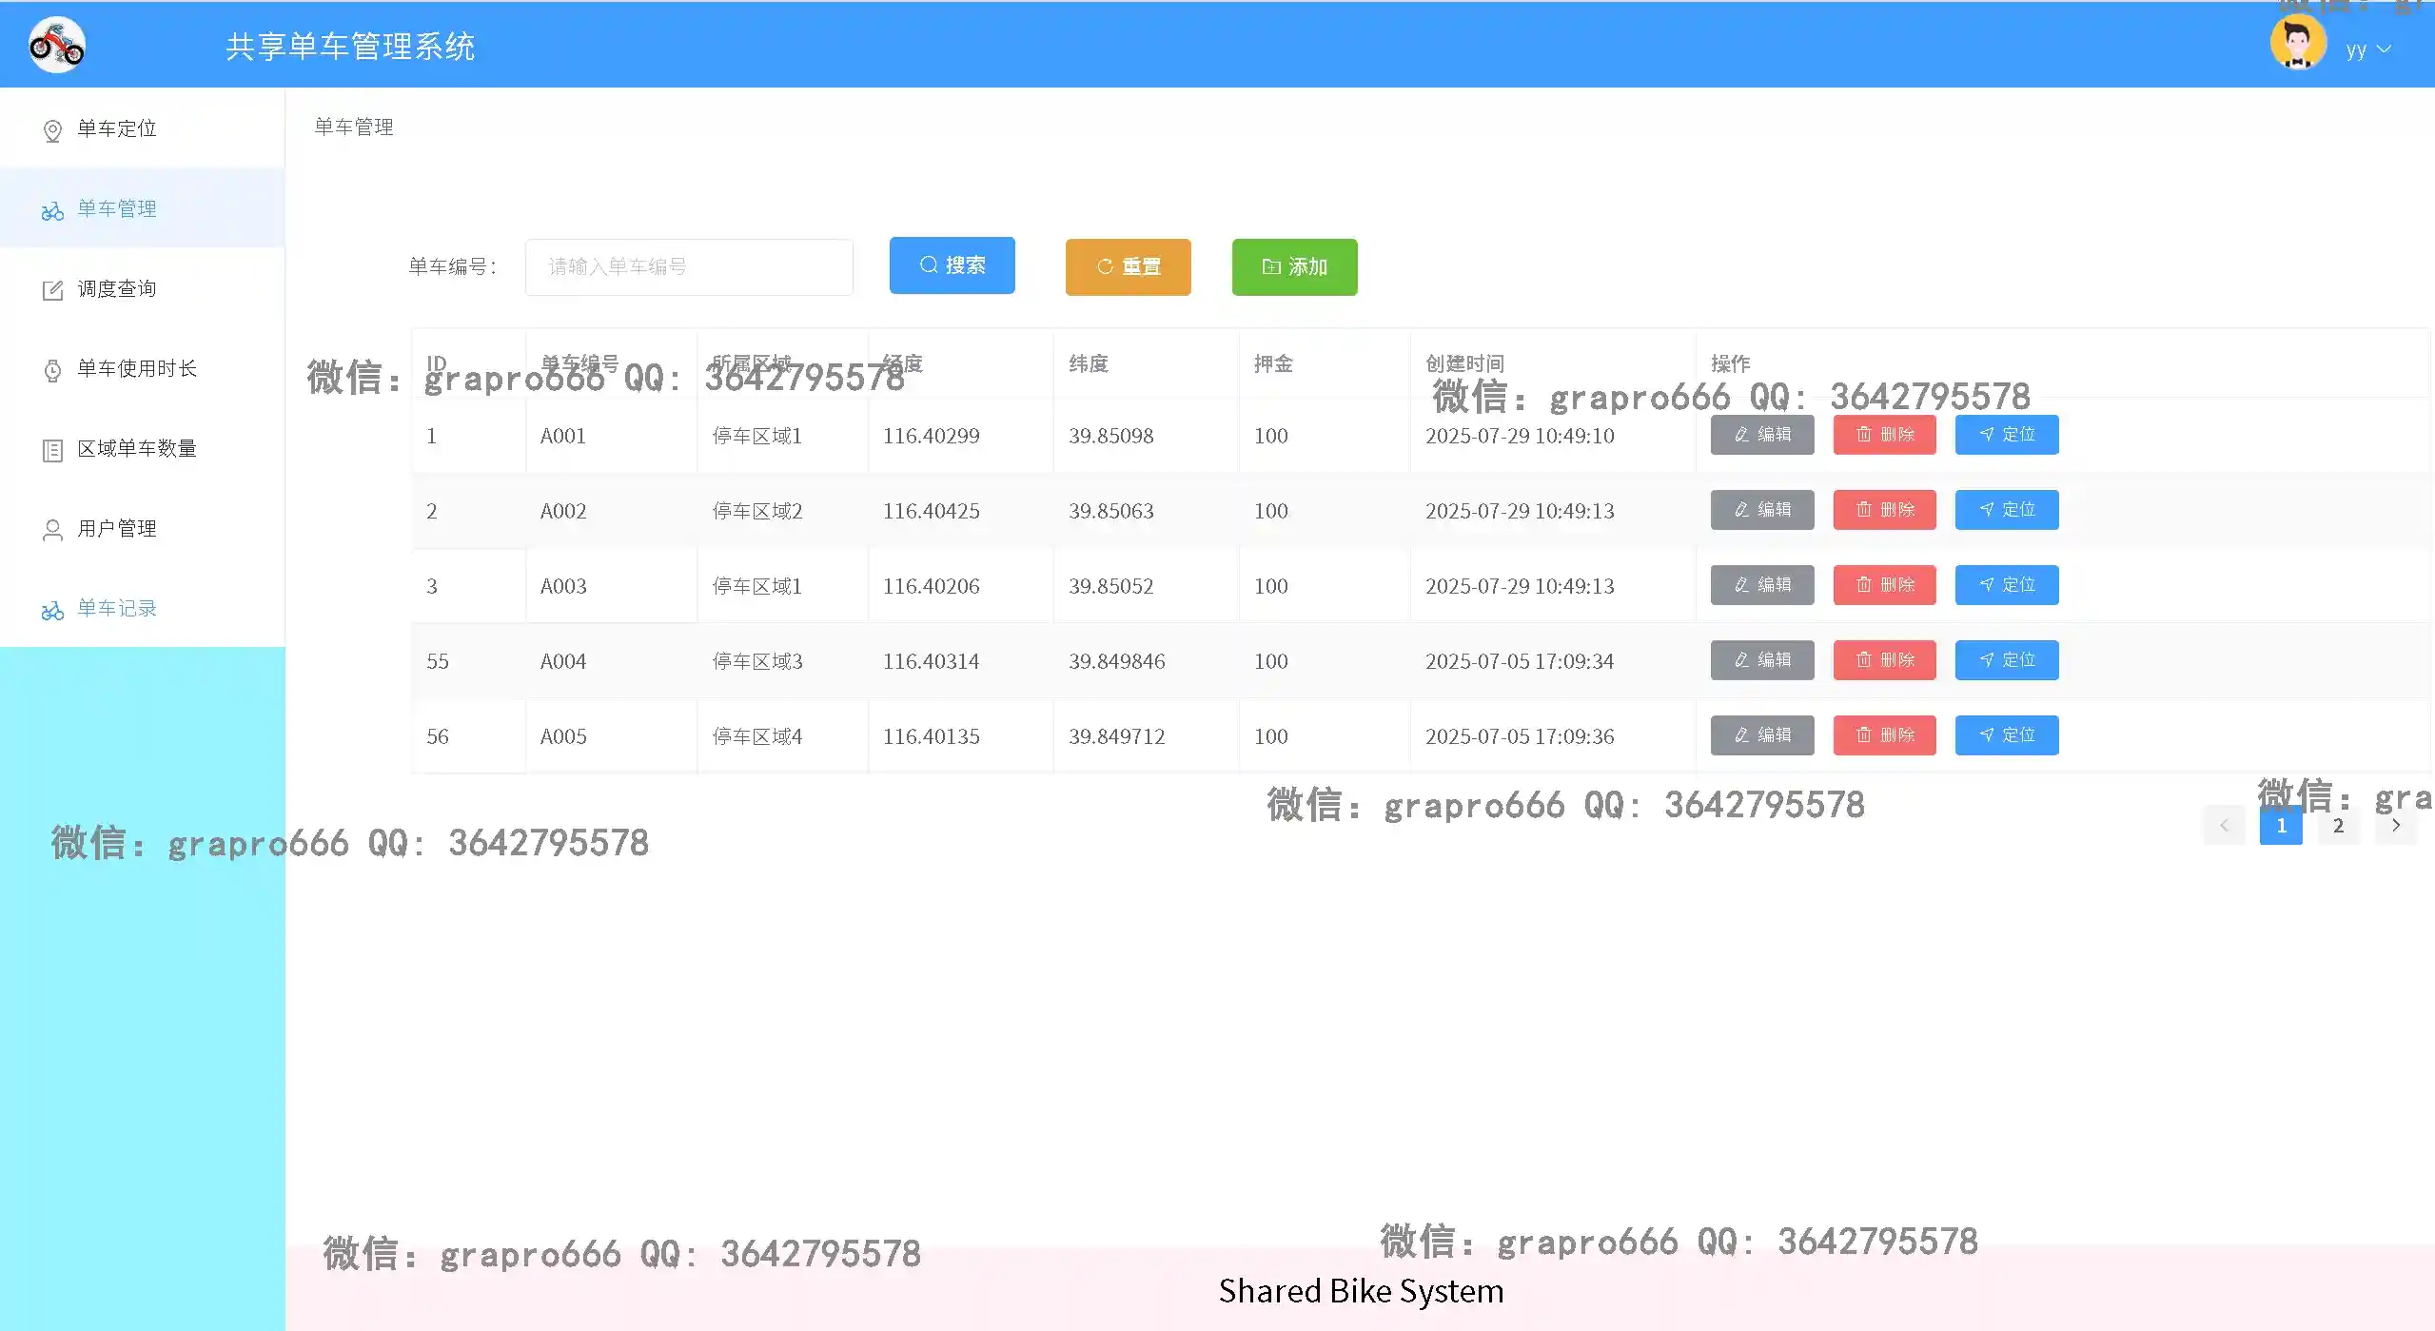Viewport: 2435px width, 1331px height.
Task: Delete bike A004 via trash icon
Action: 1863,660
